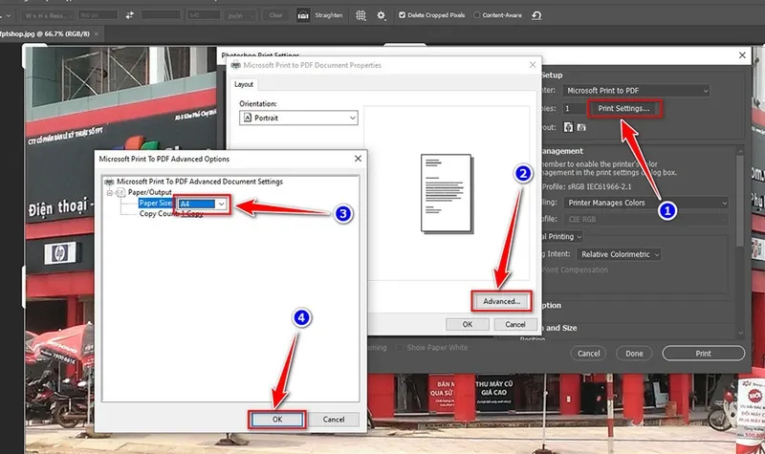The height and width of the screenshot is (454, 765).
Task: Open the crop settings gear menu
Action: point(381,15)
